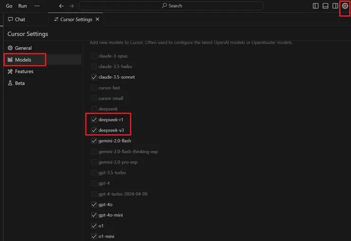Toggle the primary sidebar layout icon

click(x=315, y=6)
